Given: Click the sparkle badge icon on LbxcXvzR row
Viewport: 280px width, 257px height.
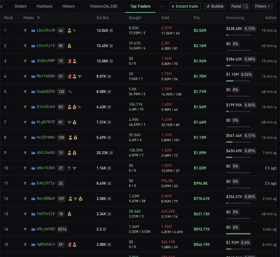Looking at the screenshot, I should tap(74, 31).
